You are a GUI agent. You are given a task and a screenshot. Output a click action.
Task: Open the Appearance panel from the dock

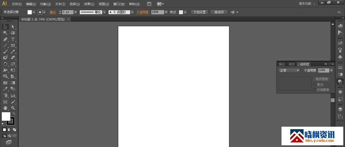click(x=340, y=92)
